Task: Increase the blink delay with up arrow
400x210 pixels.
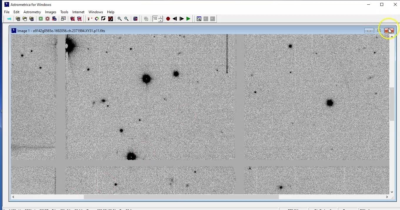Action: click(x=160, y=17)
